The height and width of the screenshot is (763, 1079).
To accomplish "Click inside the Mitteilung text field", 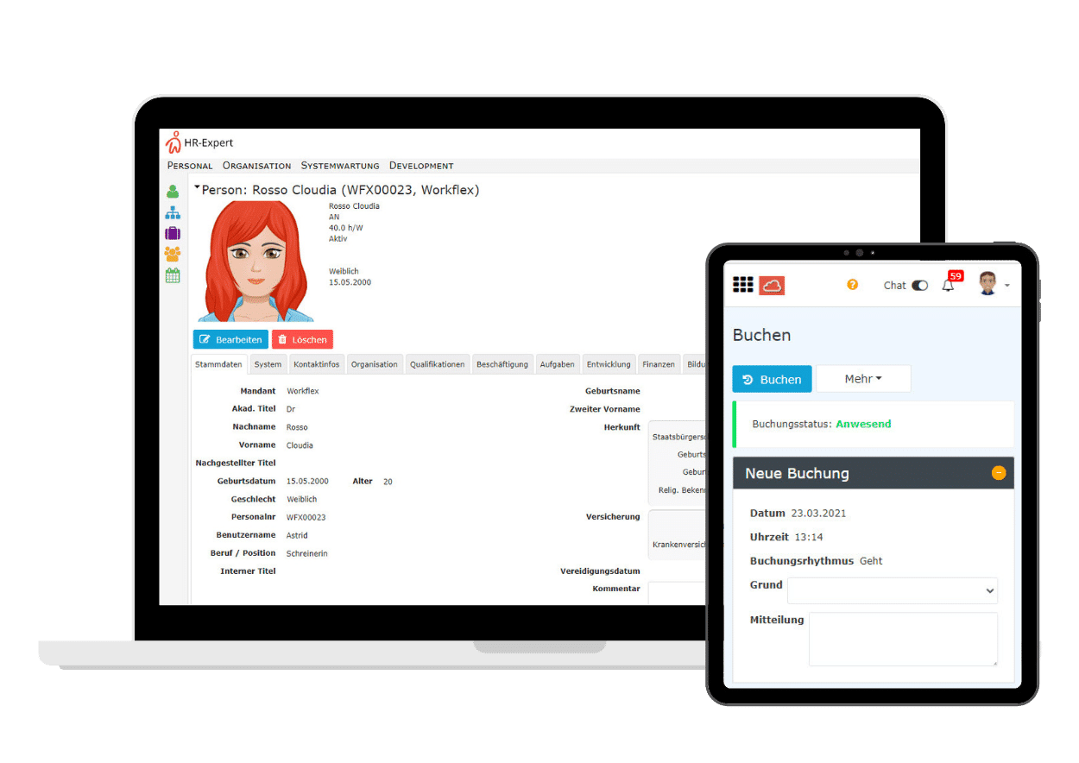I will click(x=903, y=639).
